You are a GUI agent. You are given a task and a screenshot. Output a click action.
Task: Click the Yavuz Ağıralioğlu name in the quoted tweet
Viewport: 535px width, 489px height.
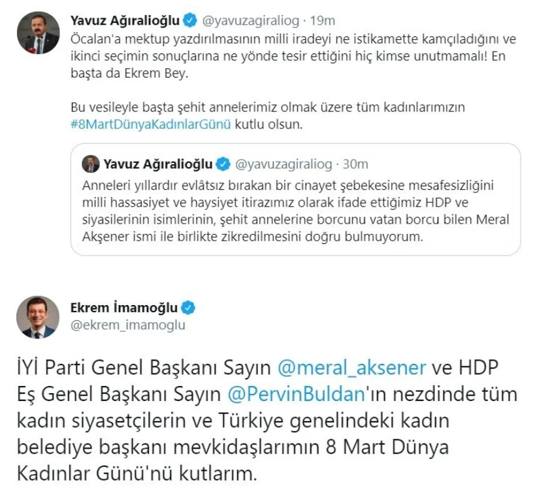[158, 164]
